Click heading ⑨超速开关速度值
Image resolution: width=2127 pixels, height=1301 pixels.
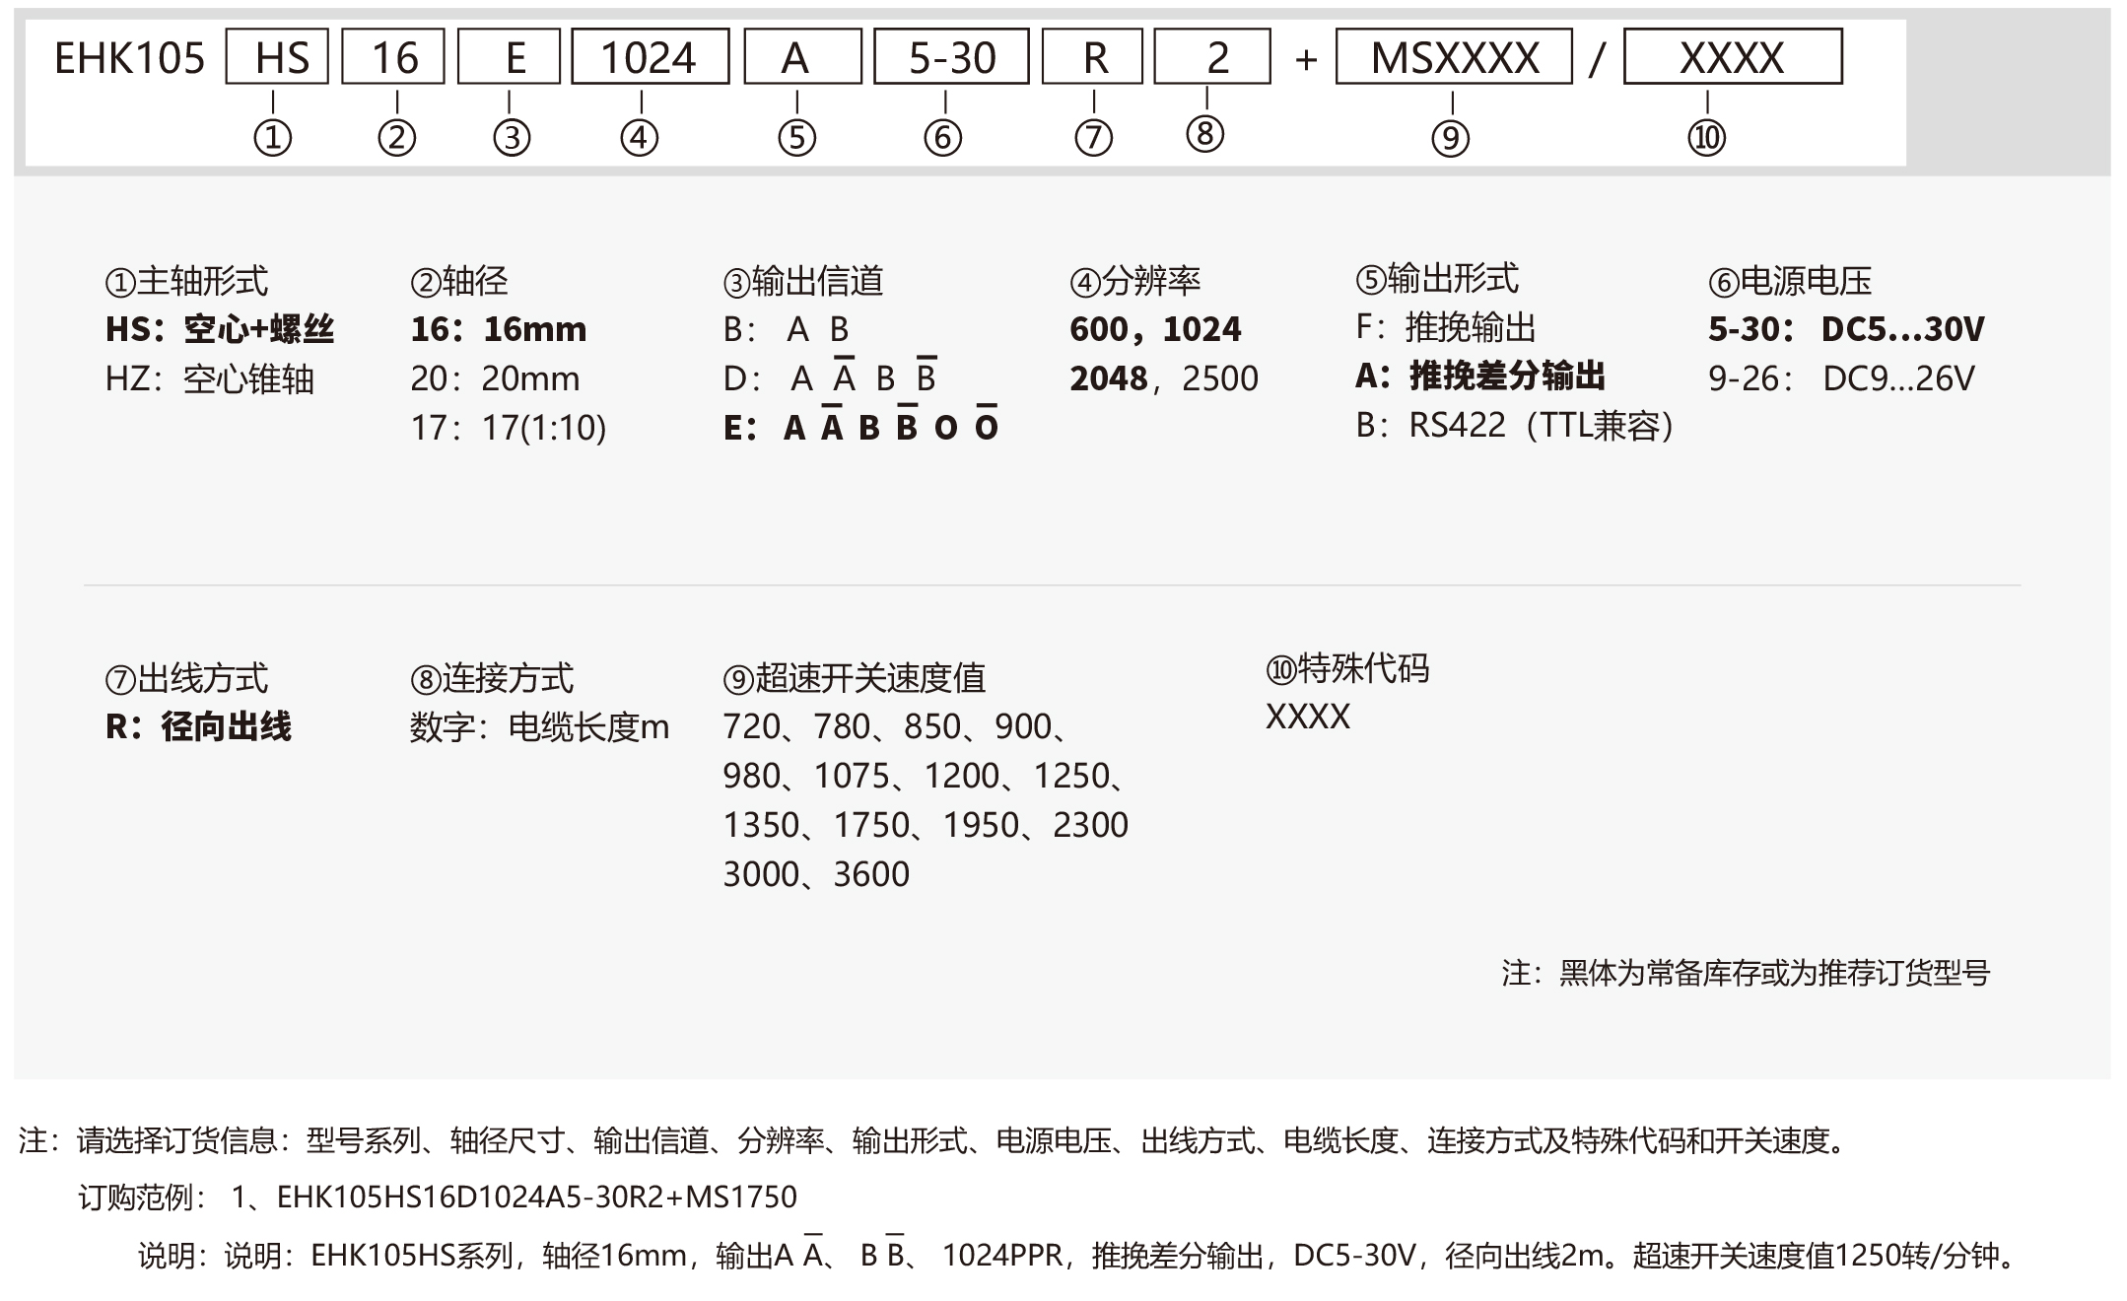pos(855,679)
